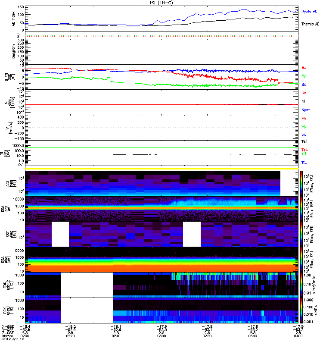Click the ESA ions [eV] axis label
Viewport: 323px width, 345px height.
click(x=6, y=209)
